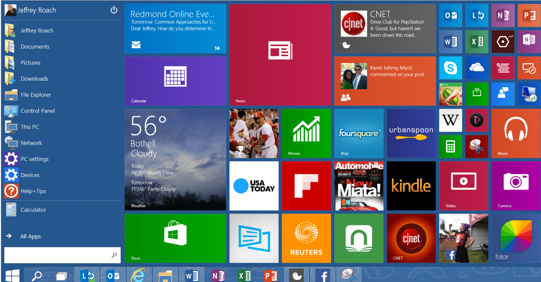Open the urbanspoon tile
541x282 pixels.
(411, 133)
